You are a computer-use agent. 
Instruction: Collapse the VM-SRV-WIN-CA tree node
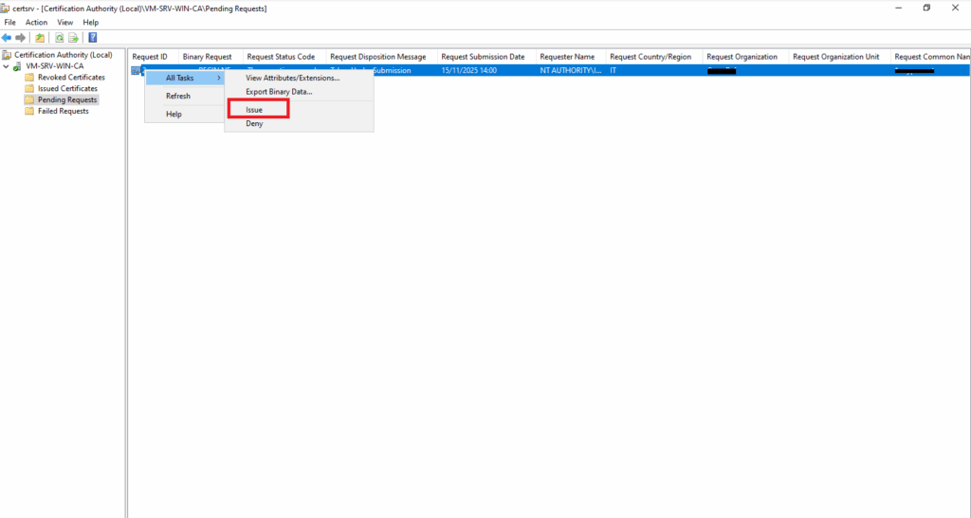(7, 66)
